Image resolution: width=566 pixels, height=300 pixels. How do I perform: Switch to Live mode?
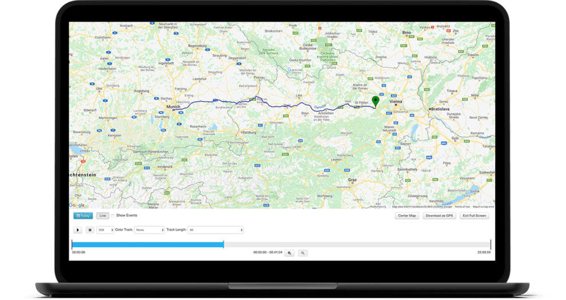click(x=103, y=216)
